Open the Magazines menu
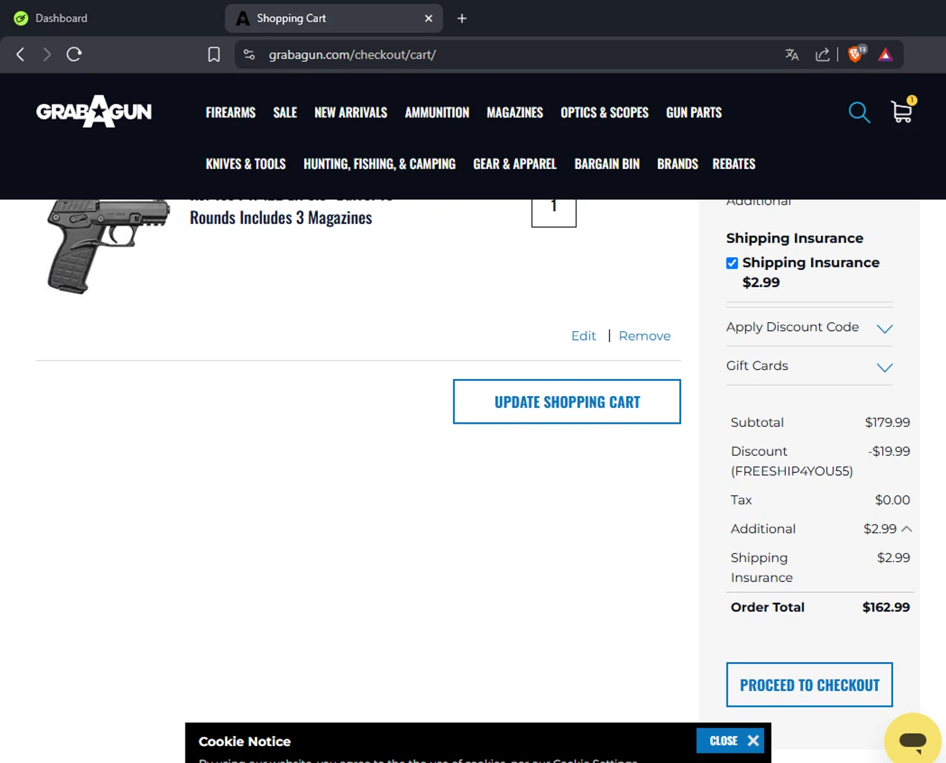 coord(515,112)
